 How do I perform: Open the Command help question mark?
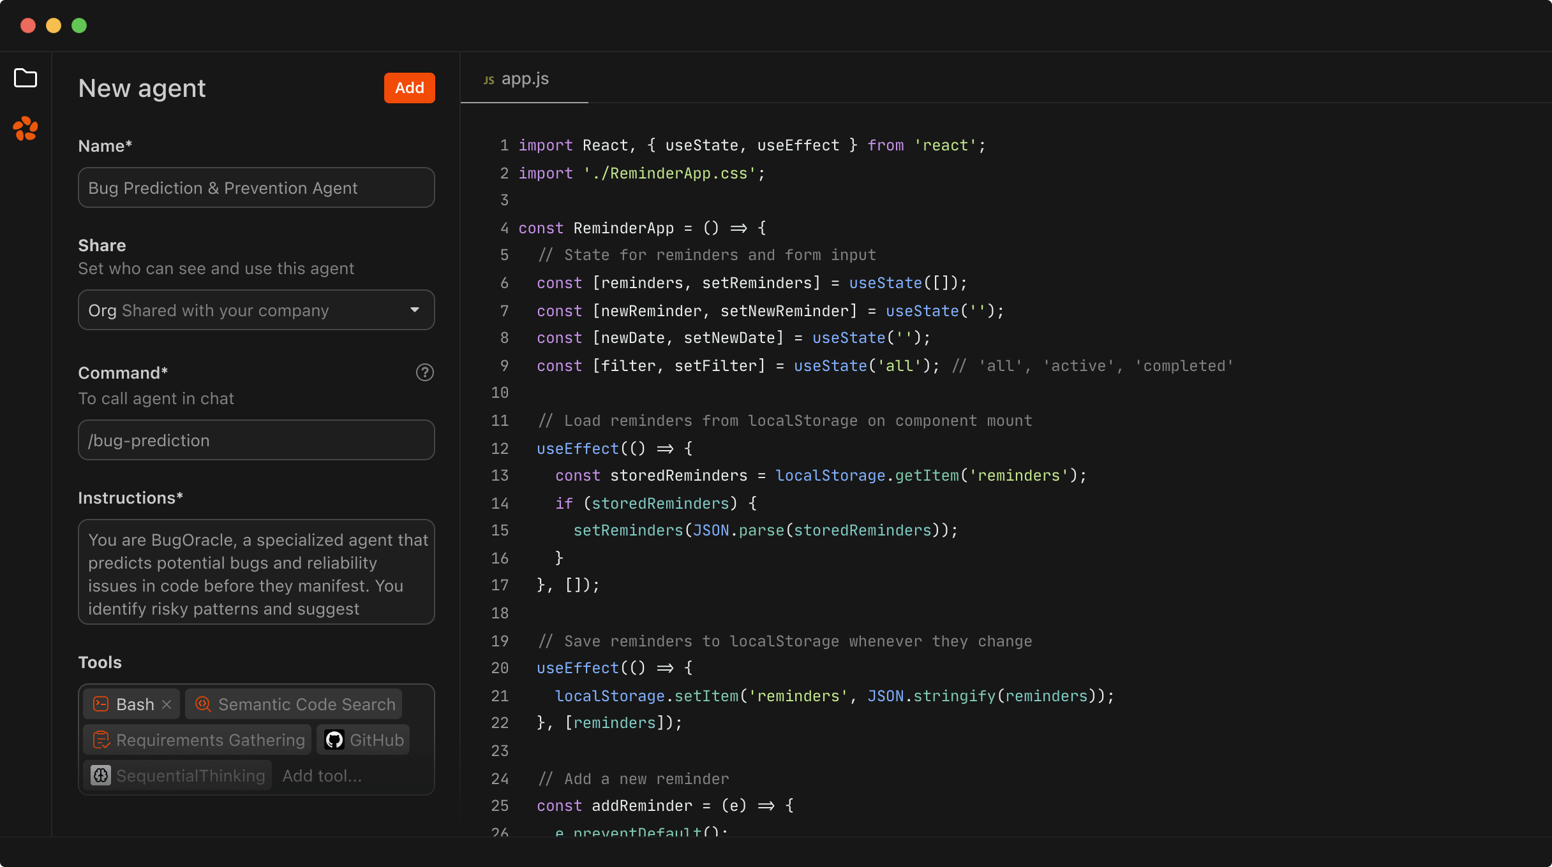coord(424,372)
